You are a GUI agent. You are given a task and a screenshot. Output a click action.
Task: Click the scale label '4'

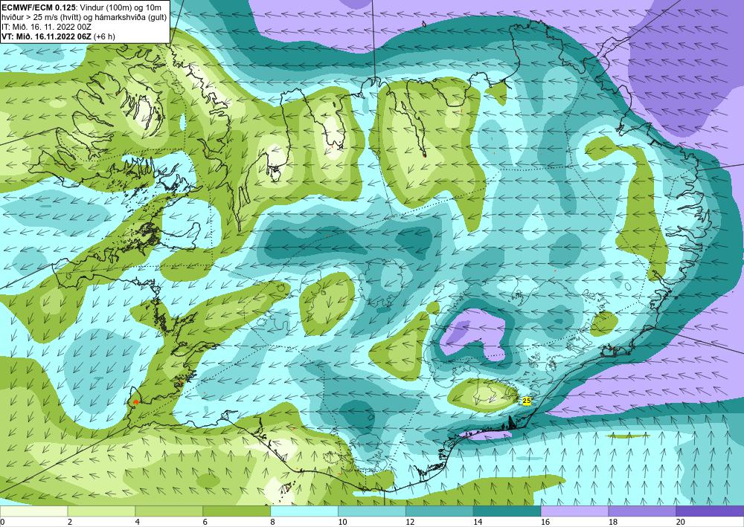pos(138,523)
